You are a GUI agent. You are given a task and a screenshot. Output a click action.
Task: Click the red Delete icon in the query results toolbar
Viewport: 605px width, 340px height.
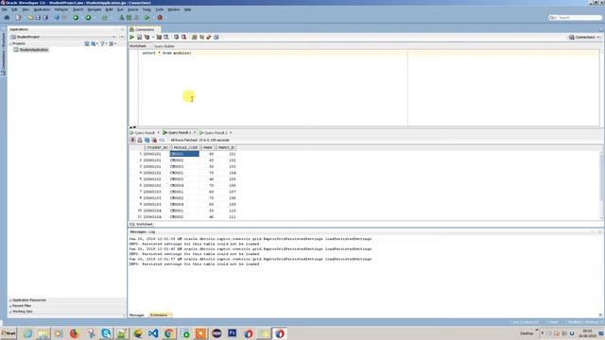click(154, 140)
